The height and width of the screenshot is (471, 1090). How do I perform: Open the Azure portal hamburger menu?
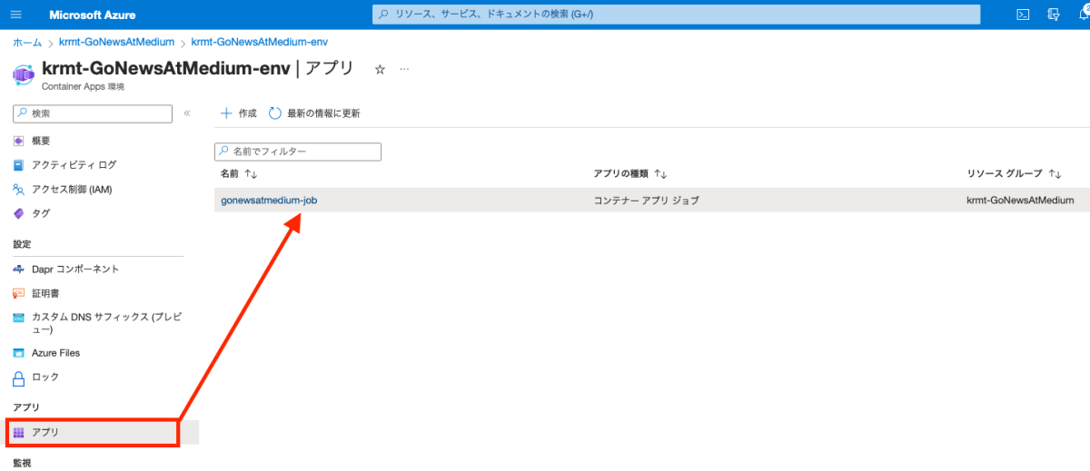click(x=15, y=15)
